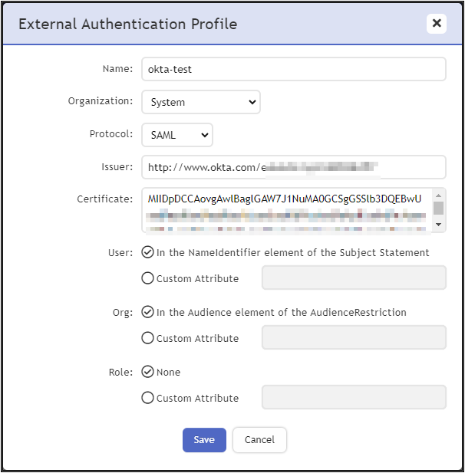
Task: Click the Role custom attribute text field
Action: [x=354, y=398]
